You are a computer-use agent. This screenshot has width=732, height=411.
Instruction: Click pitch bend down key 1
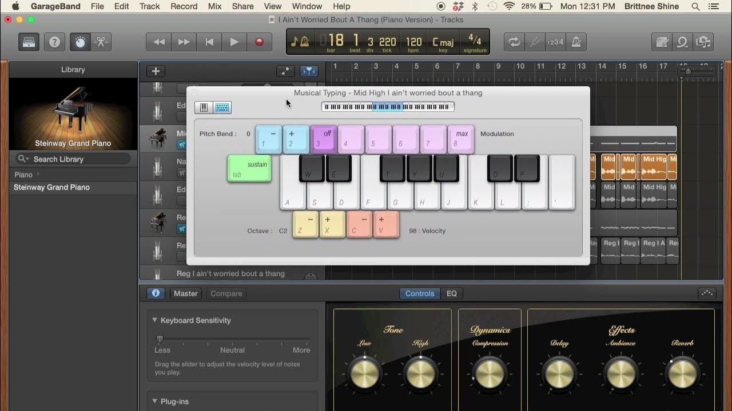coord(268,139)
